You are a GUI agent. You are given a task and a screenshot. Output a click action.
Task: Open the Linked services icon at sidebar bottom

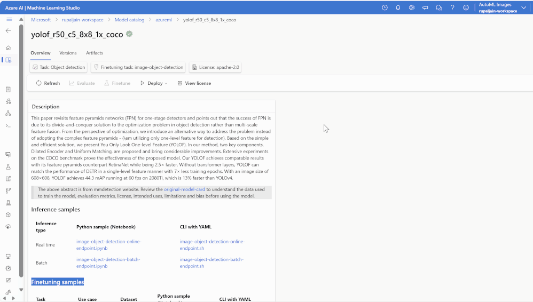click(x=9, y=292)
